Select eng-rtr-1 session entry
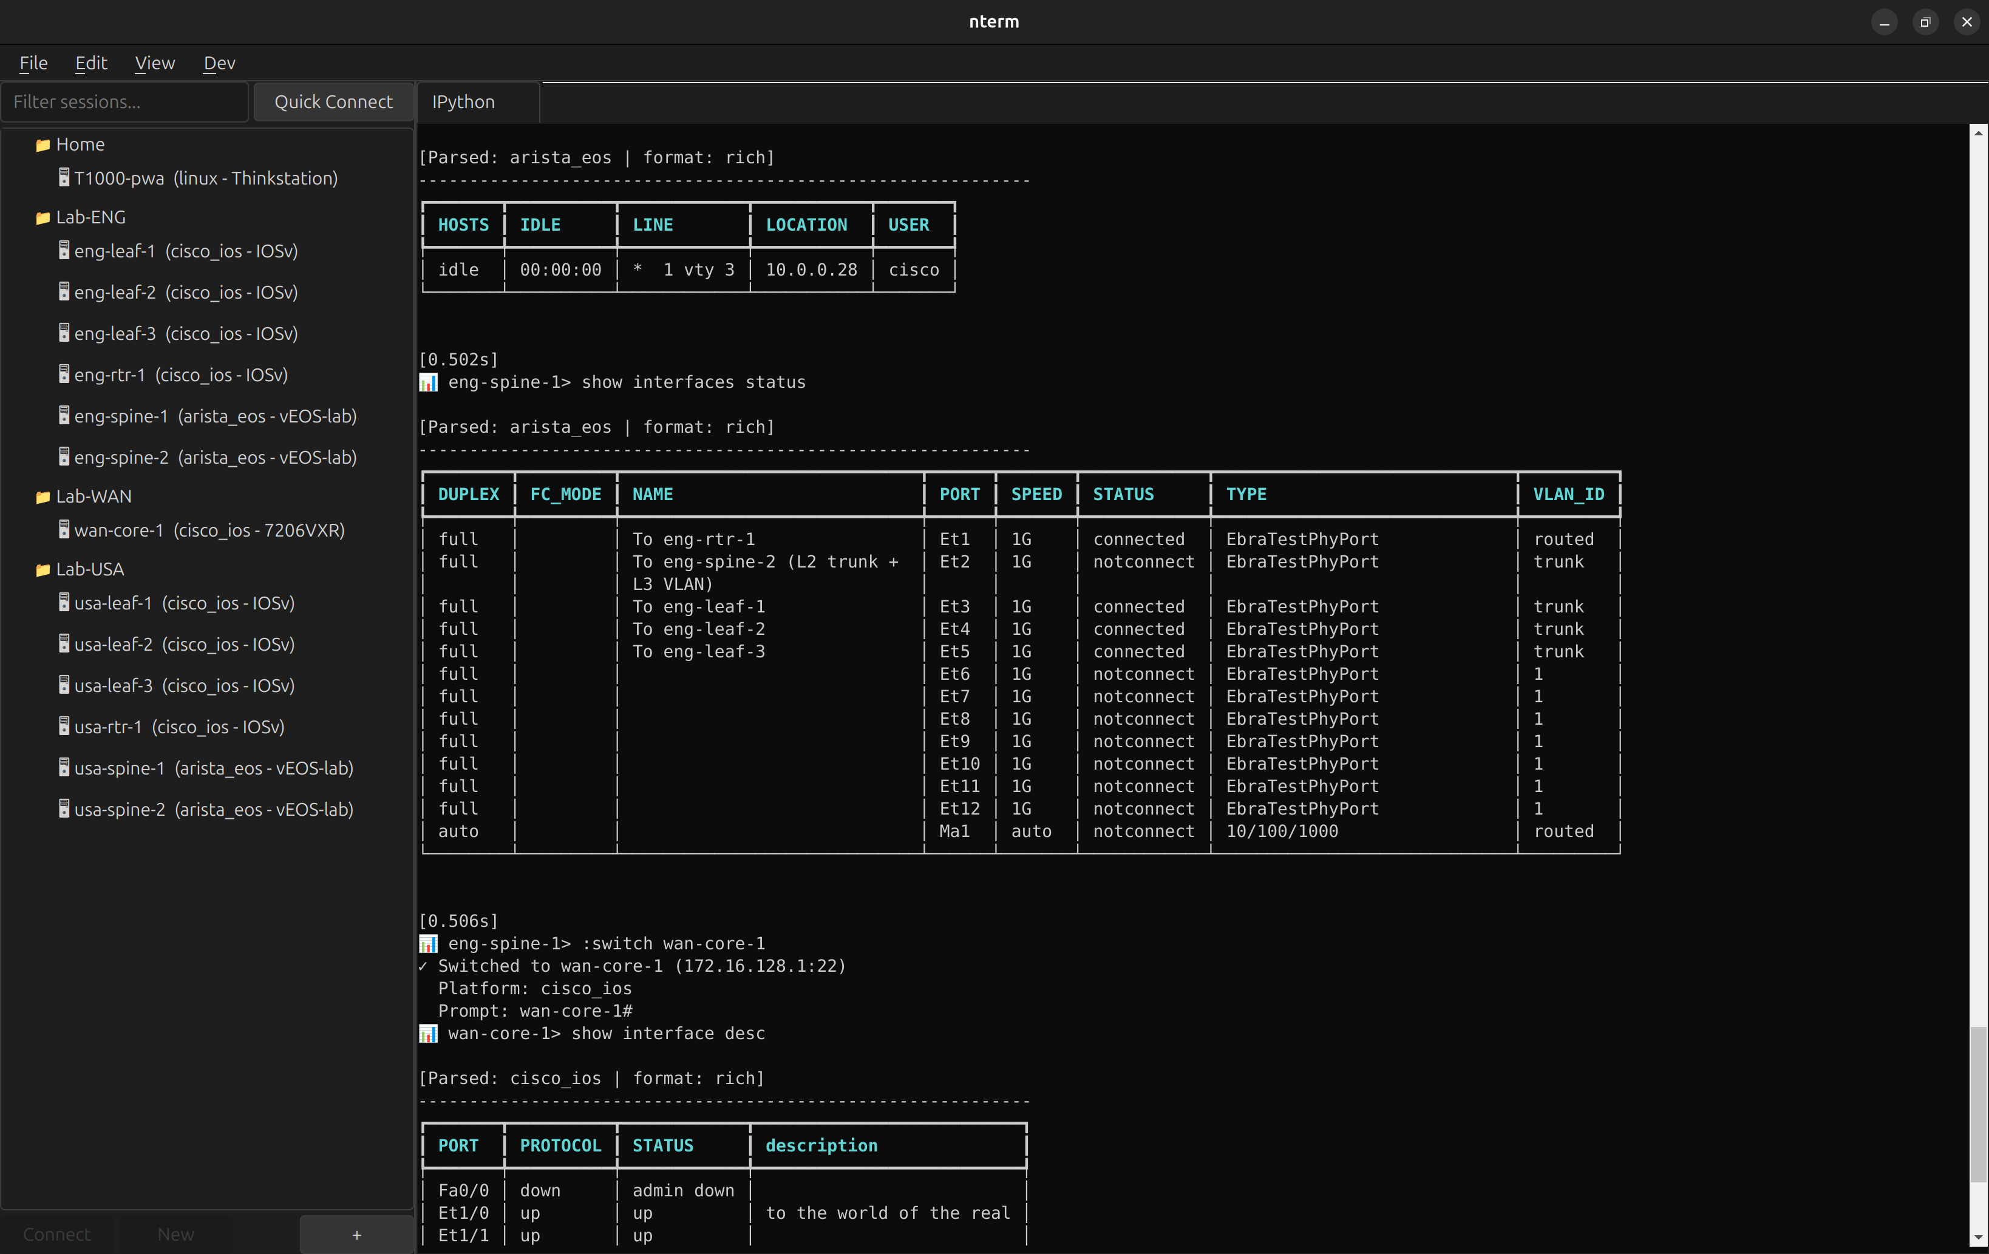This screenshot has width=1989, height=1254. pos(180,375)
